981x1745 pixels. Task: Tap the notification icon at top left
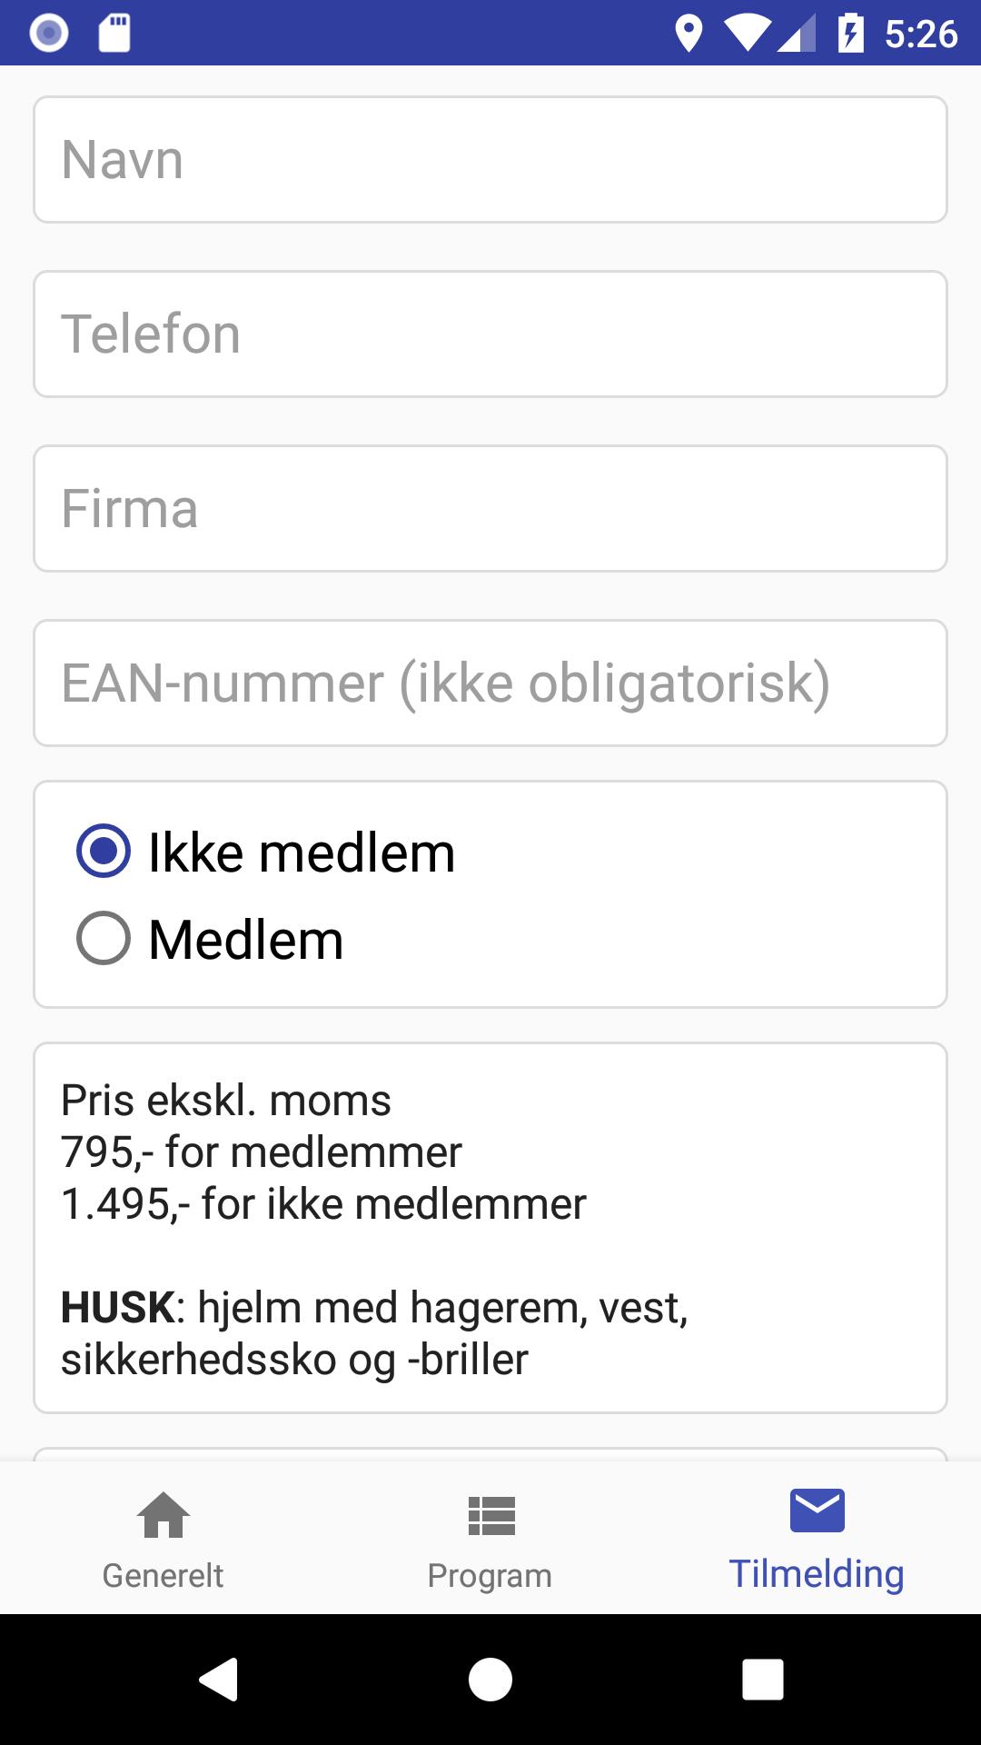[48, 33]
